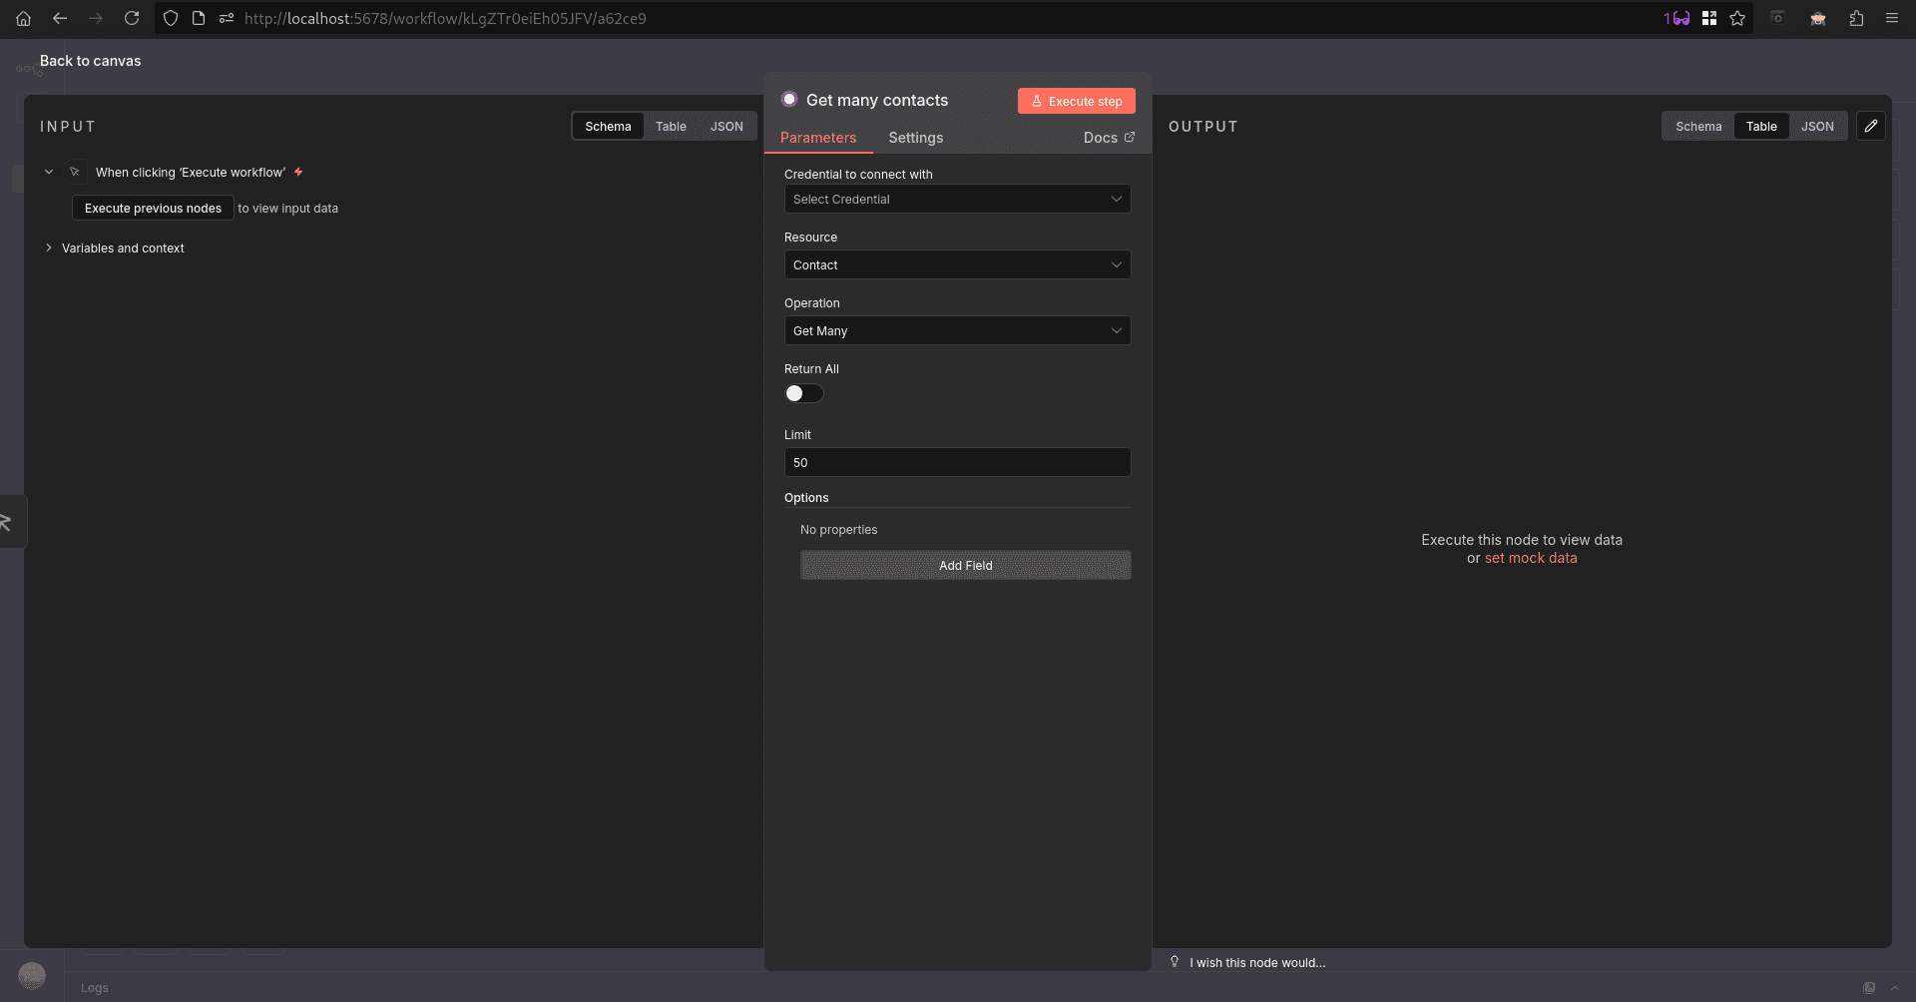The width and height of the screenshot is (1916, 1002).
Task: Select the JSON view in the OUTPUT panel
Action: (1817, 126)
